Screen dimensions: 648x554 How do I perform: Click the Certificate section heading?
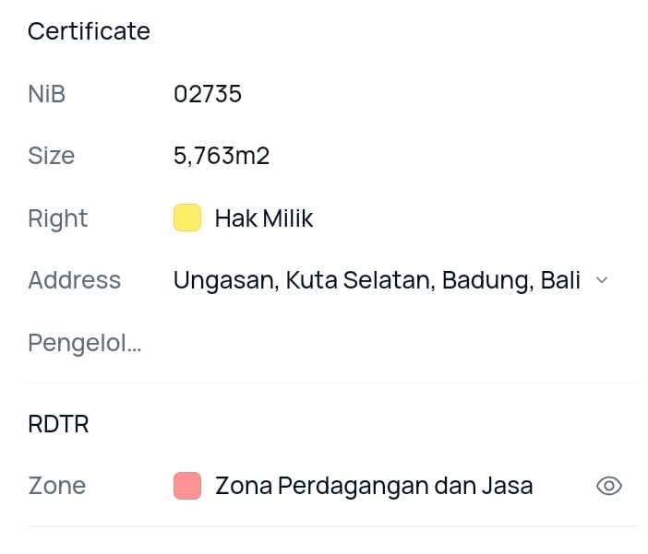coord(89,31)
